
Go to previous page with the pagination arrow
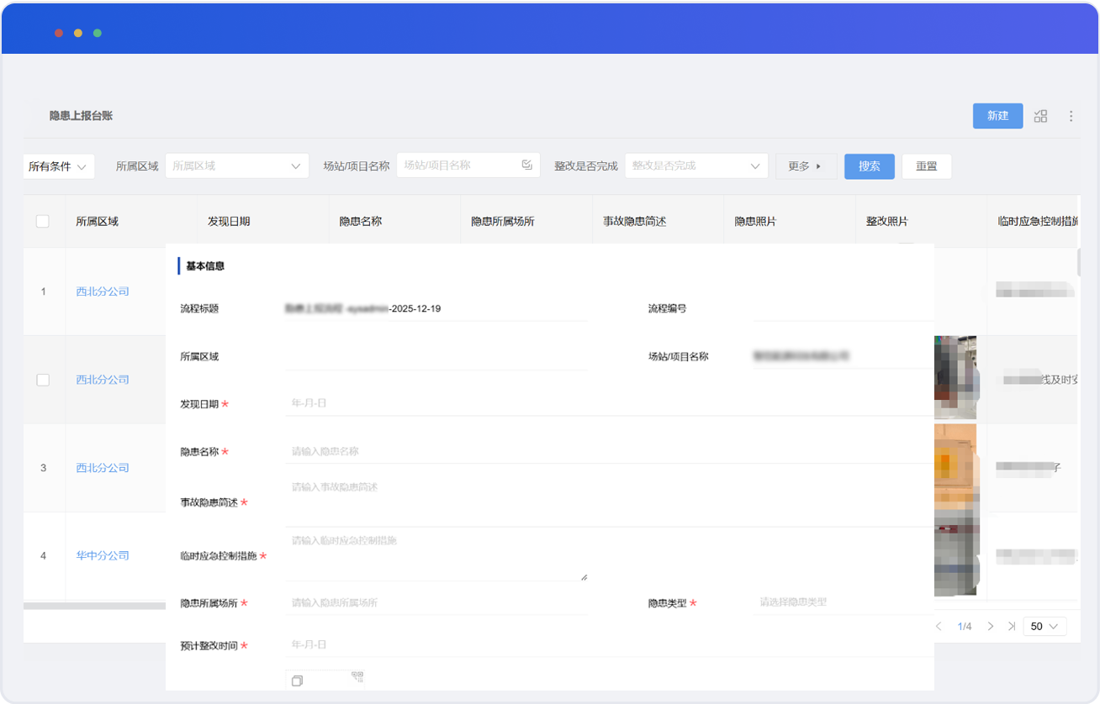939,627
